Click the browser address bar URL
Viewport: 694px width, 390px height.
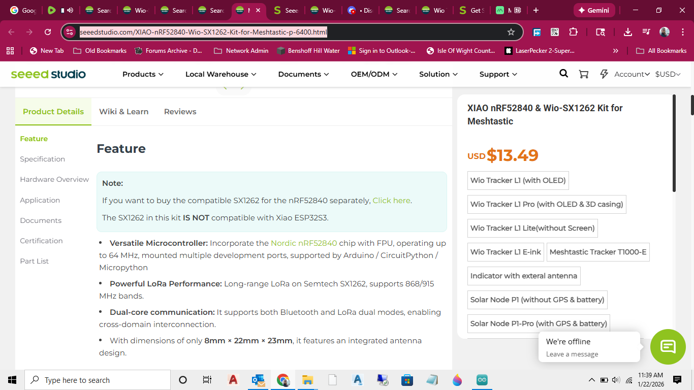click(203, 32)
